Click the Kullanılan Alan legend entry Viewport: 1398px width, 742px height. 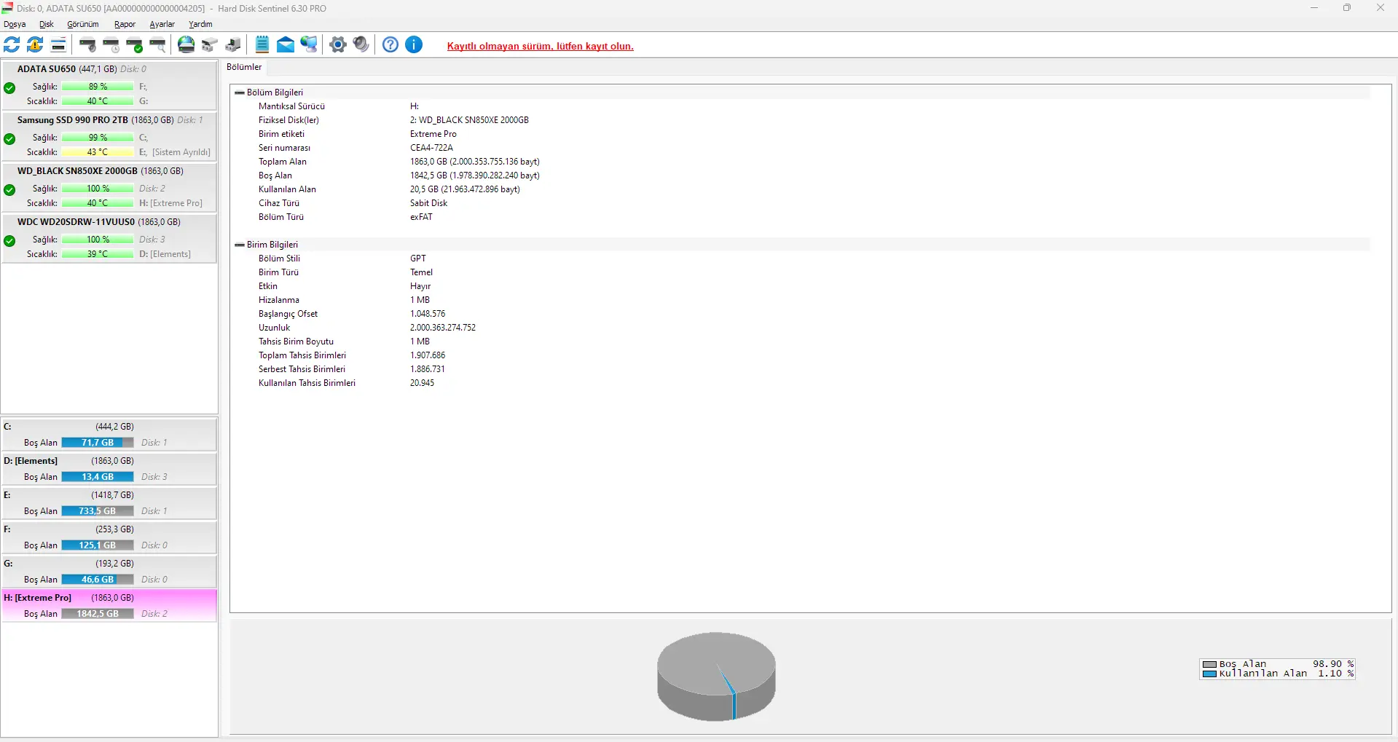[1279, 674]
